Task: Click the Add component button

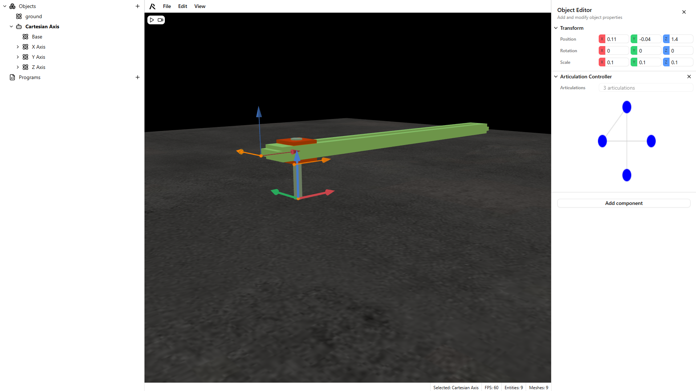Action: [x=623, y=203]
